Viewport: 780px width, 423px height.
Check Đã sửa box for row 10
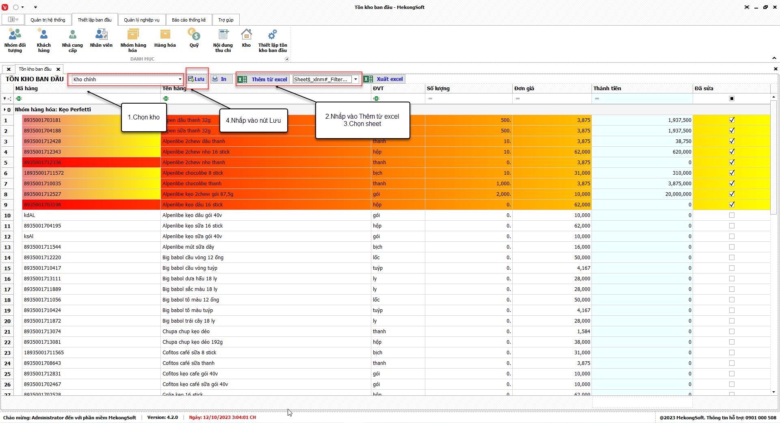(732, 215)
